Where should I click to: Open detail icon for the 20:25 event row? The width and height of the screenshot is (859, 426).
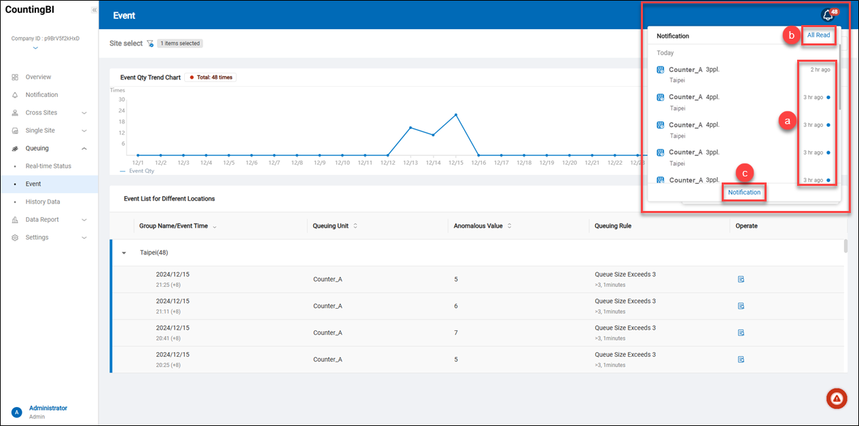pos(741,360)
